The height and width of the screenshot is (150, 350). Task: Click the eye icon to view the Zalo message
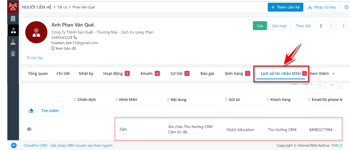tap(29, 129)
